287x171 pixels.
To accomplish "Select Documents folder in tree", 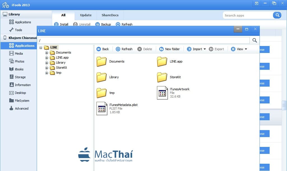I will (x=61, y=52).
